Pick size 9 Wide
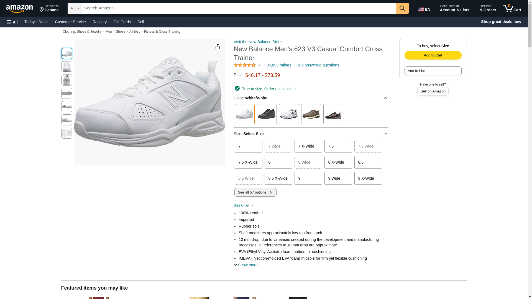532x299 pixels. click(338, 178)
